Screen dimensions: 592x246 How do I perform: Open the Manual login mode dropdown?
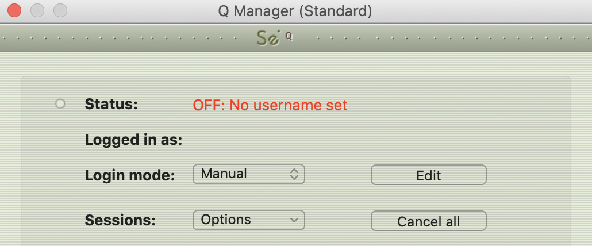click(248, 174)
